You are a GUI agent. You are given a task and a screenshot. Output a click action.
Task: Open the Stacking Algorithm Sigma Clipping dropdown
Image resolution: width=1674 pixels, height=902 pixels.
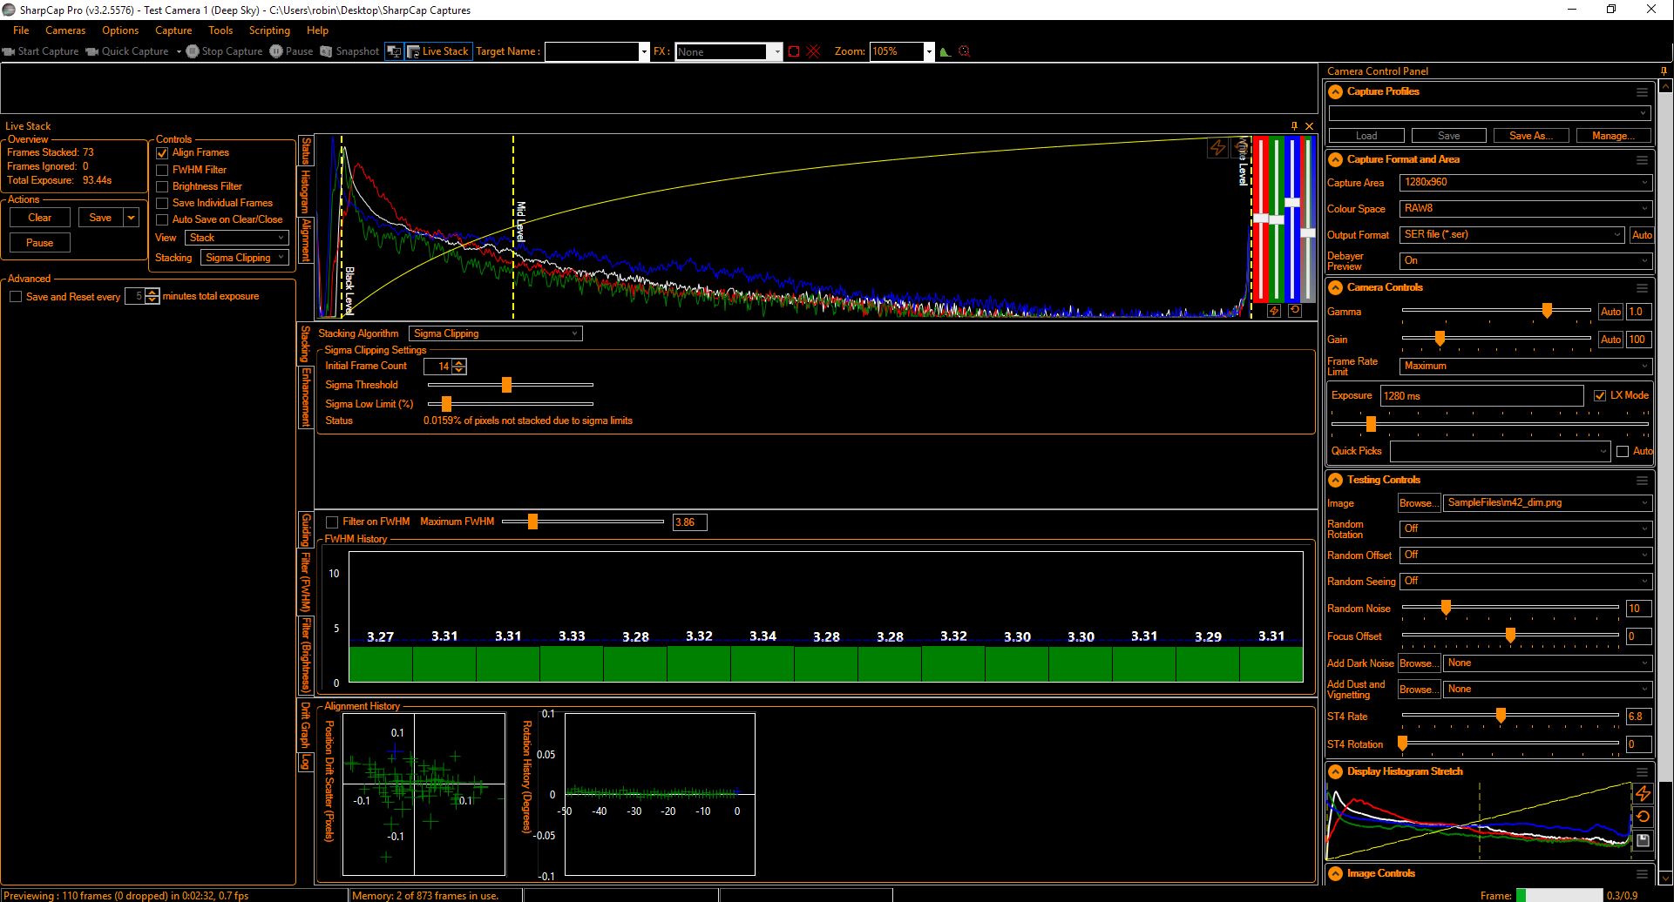coord(495,333)
